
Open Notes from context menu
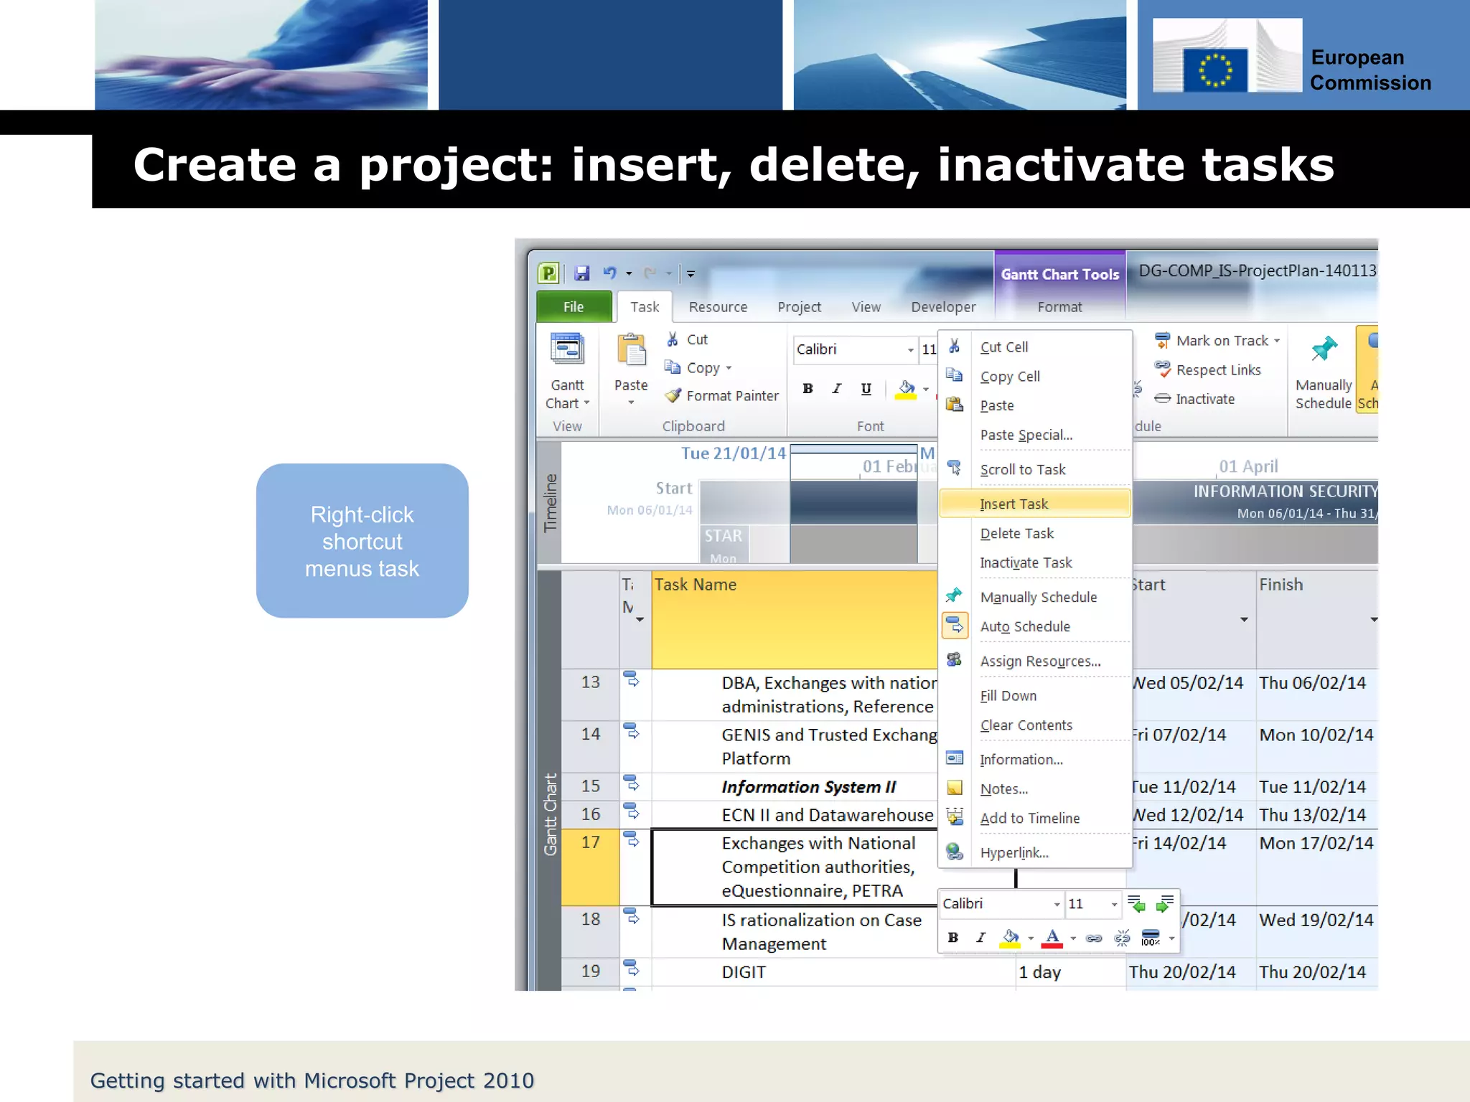[x=1035, y=788]
